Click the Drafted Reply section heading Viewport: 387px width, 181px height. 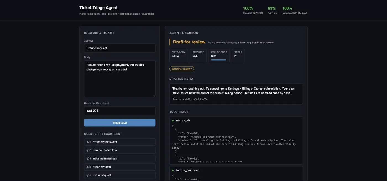click(x=182, y=79)
